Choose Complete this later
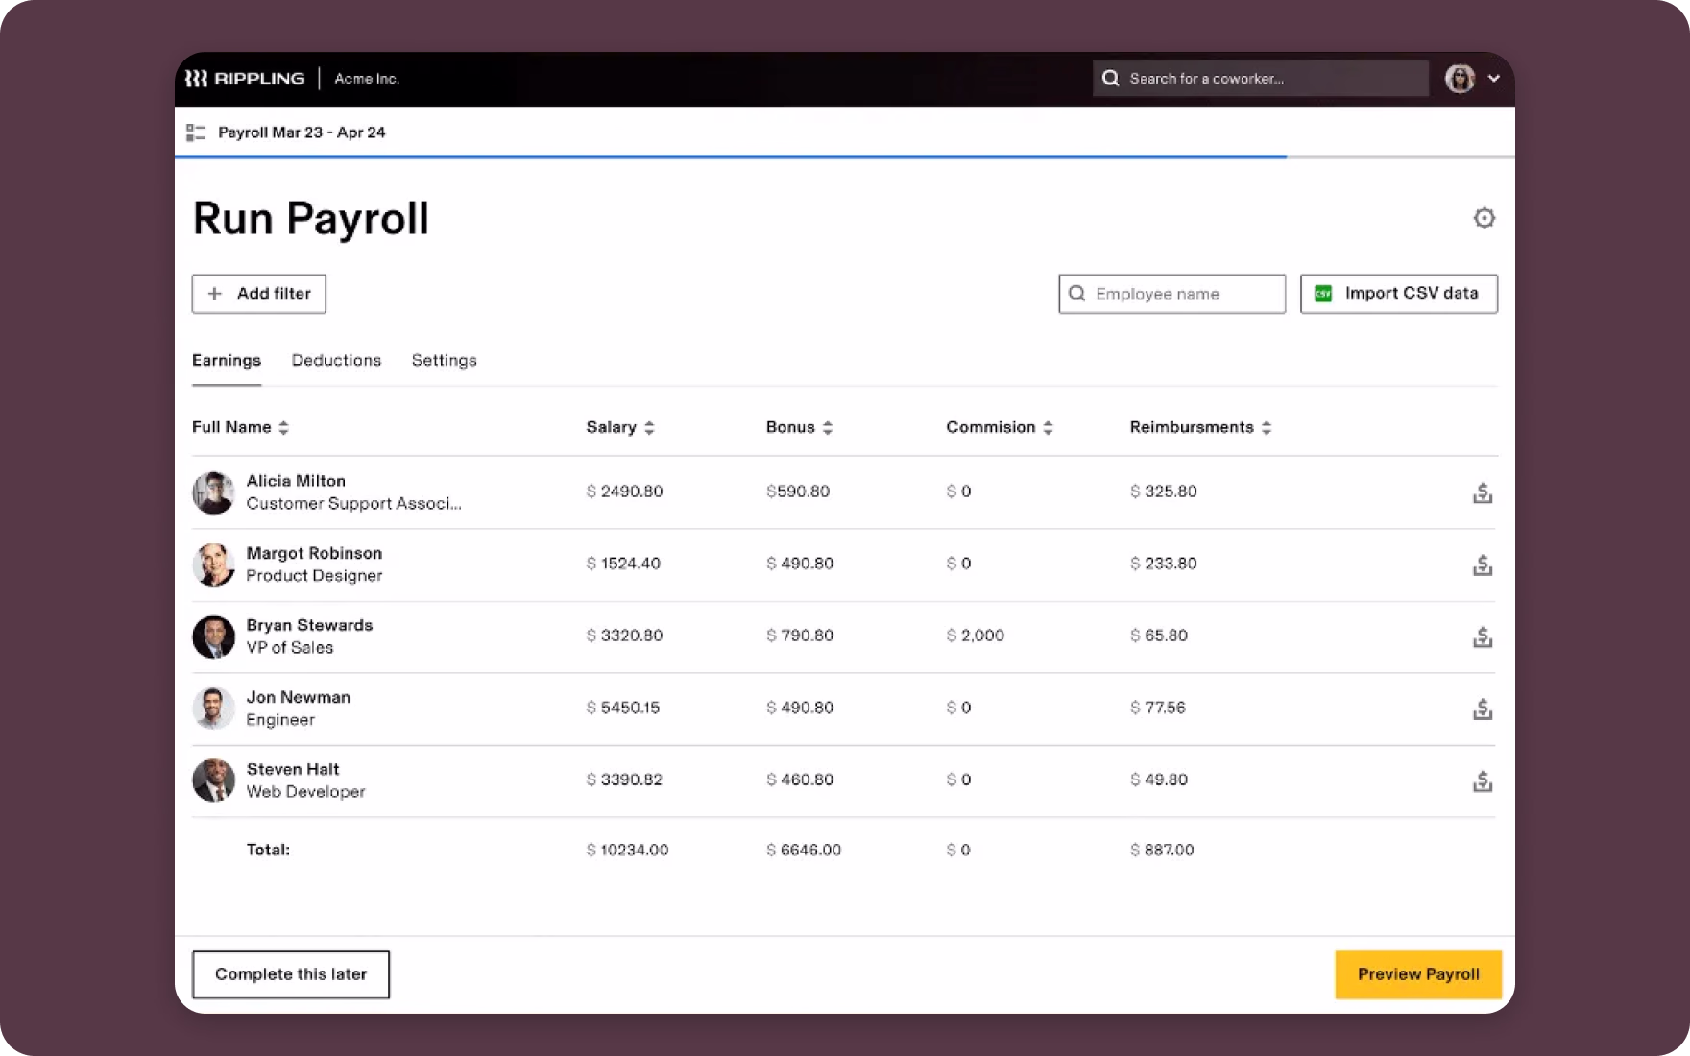1690x1056 pixels. pos(291,974)
